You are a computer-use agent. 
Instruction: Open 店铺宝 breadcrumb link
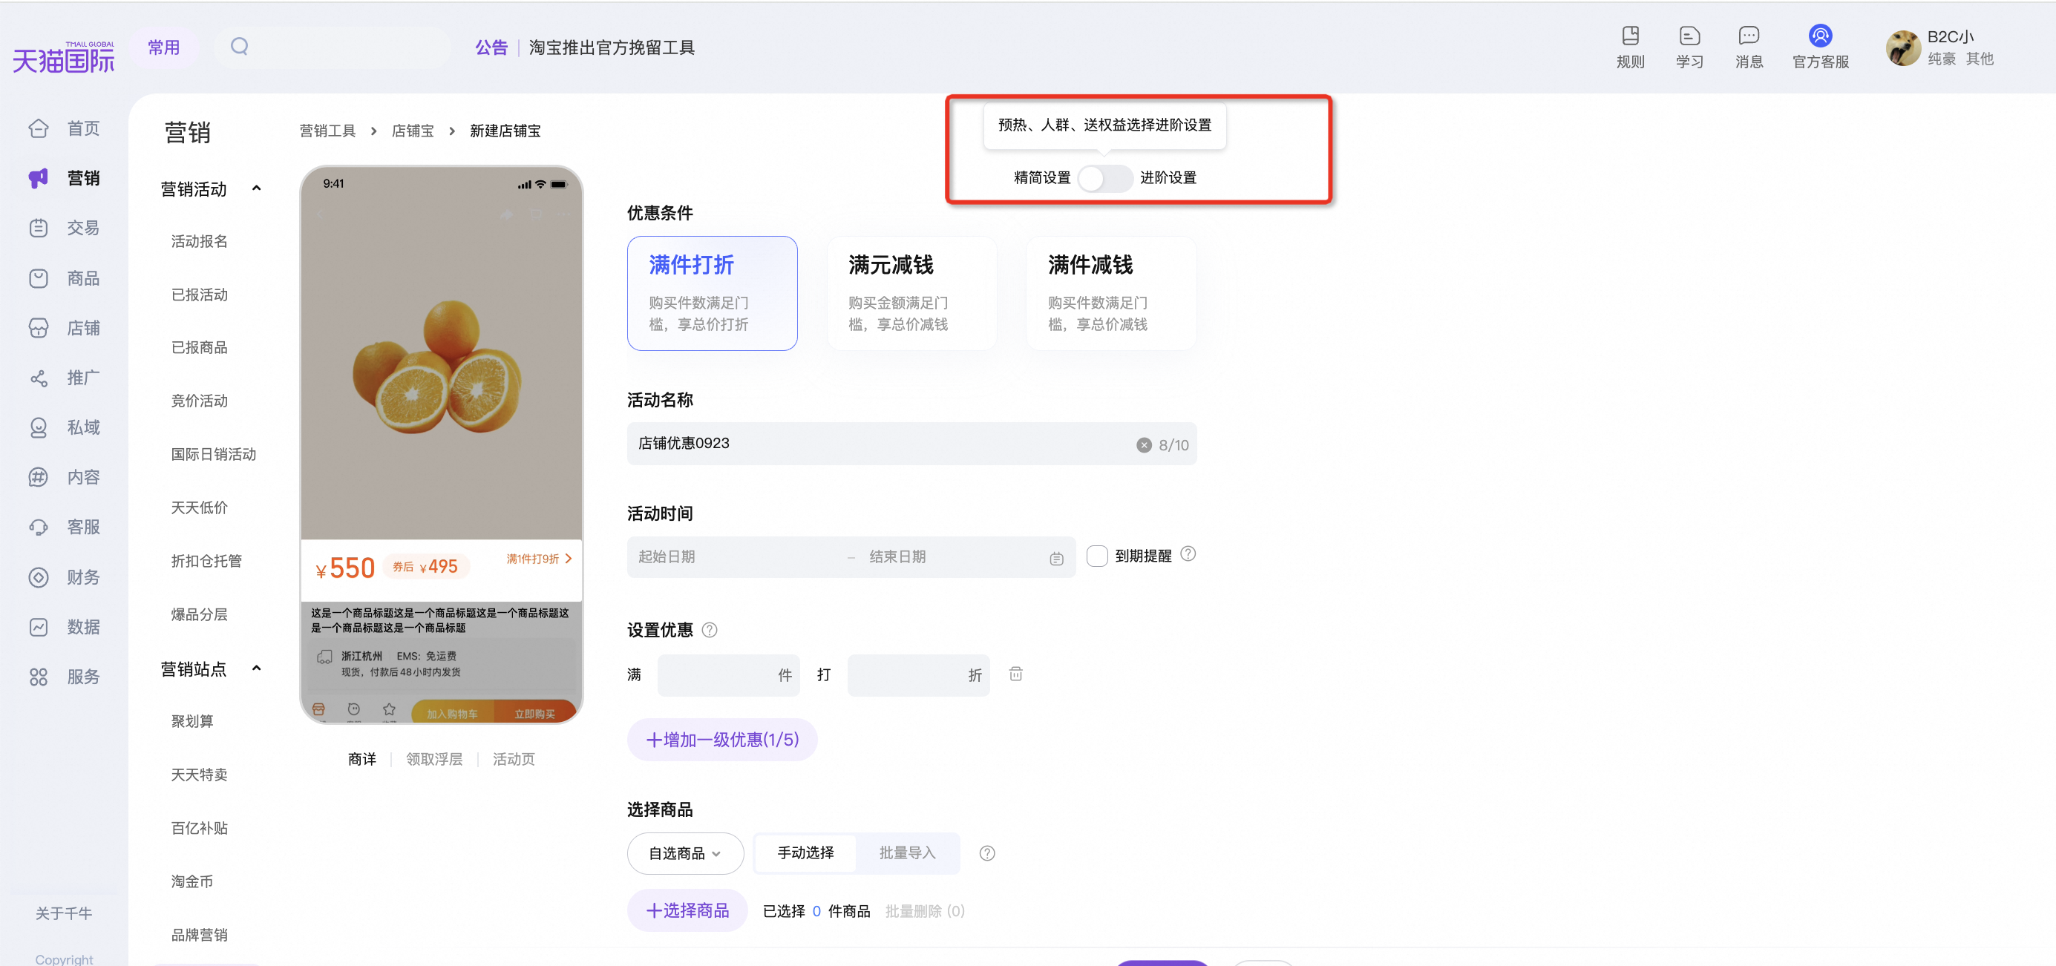(x=413, y=131)
